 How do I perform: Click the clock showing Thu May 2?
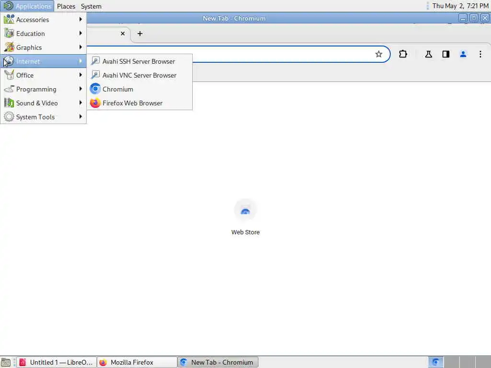coord(460,6)
